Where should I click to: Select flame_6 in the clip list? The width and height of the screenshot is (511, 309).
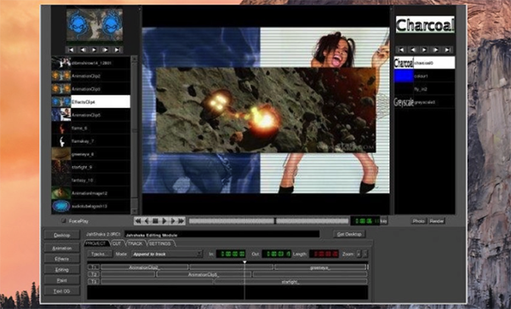coord(91,128)
